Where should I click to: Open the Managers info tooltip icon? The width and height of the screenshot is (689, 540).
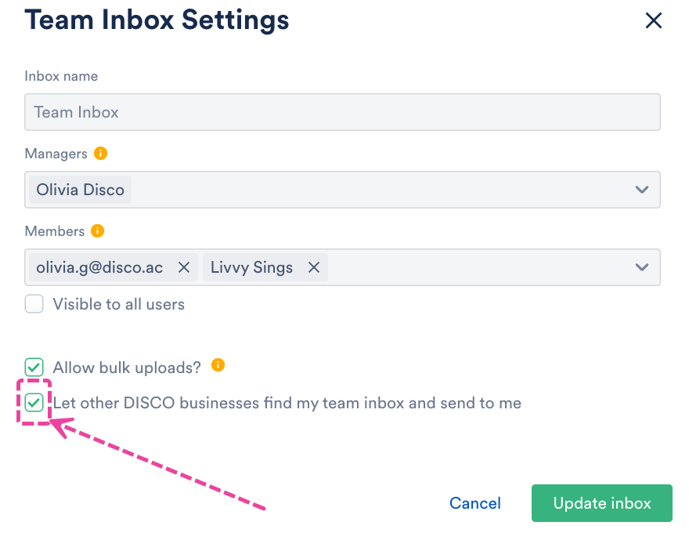tap(101, 154)
